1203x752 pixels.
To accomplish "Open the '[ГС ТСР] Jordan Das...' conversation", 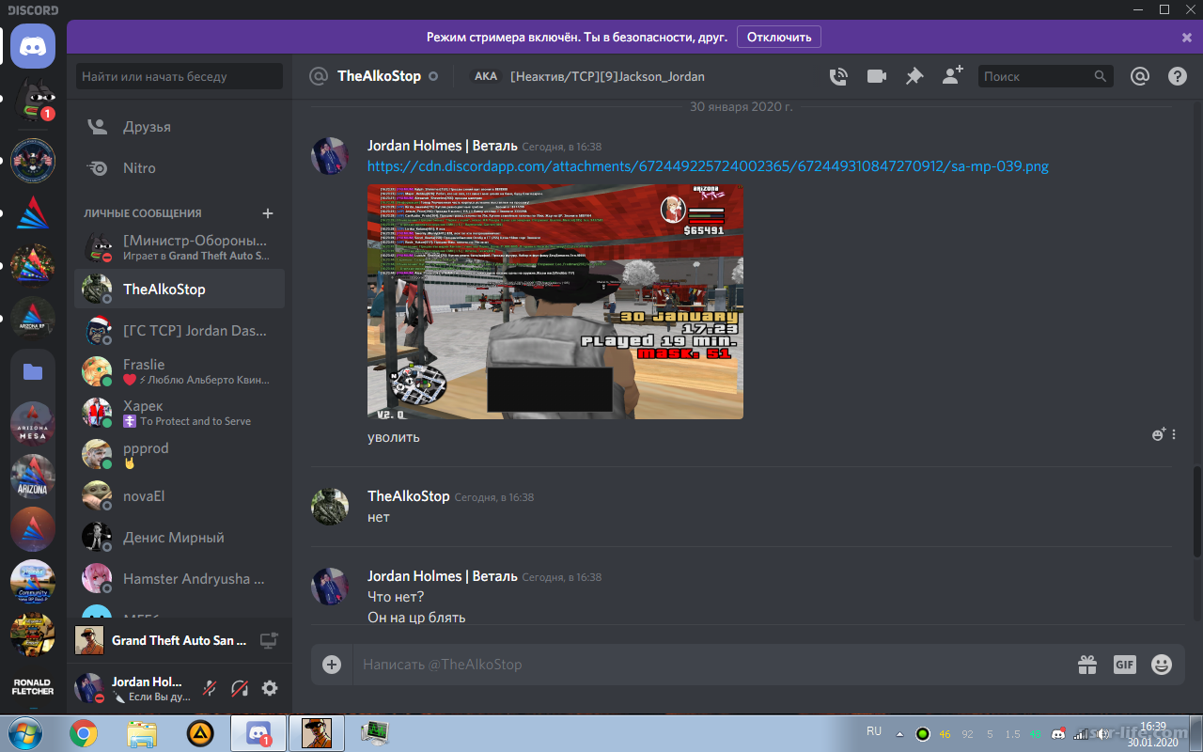I will click(180, 331).
